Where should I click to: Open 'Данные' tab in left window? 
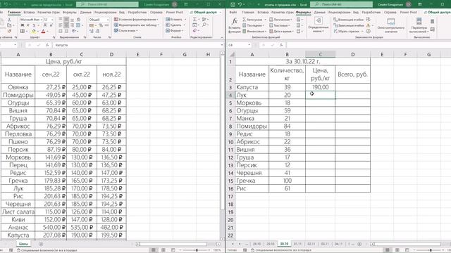(x=86, y=13)
